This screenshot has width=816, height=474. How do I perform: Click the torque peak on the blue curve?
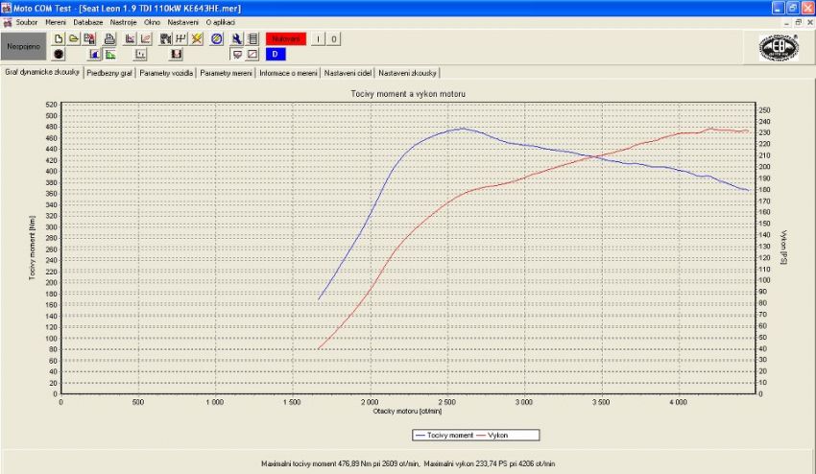(x=462, y=128)
